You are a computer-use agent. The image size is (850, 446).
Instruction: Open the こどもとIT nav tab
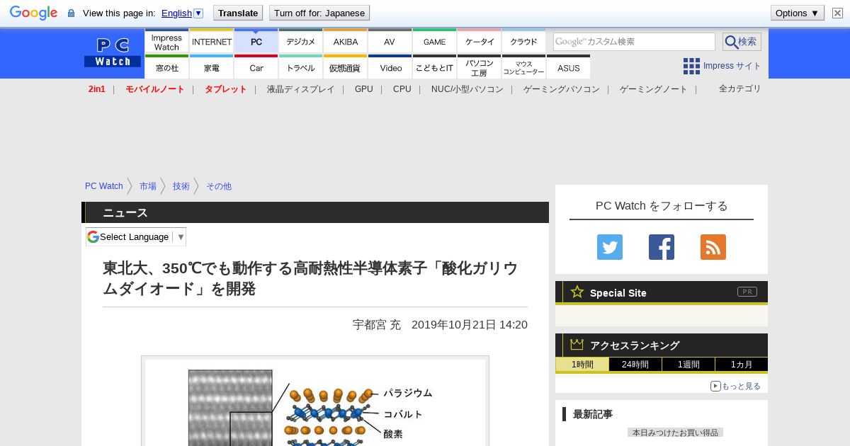point(434,67)
